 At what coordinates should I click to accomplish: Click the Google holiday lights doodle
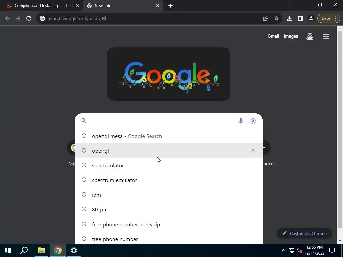[x=169, y=74]
